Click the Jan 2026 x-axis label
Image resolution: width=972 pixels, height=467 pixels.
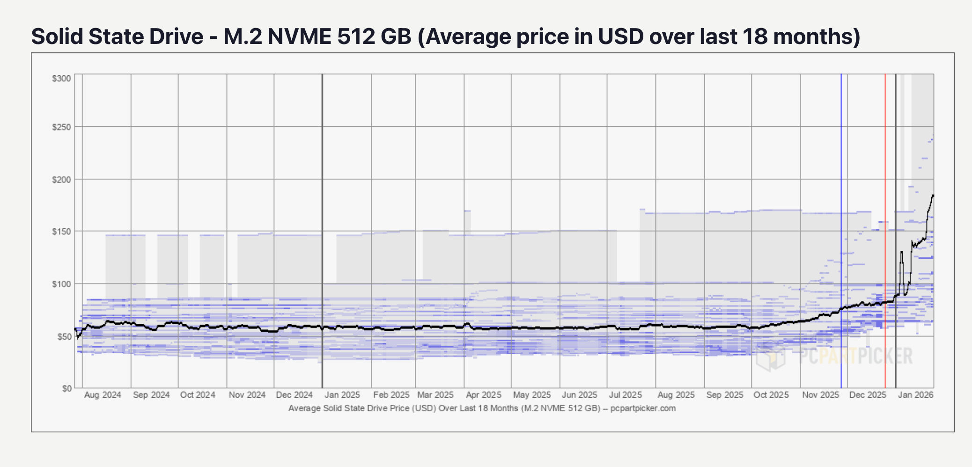tap(915, 395)
